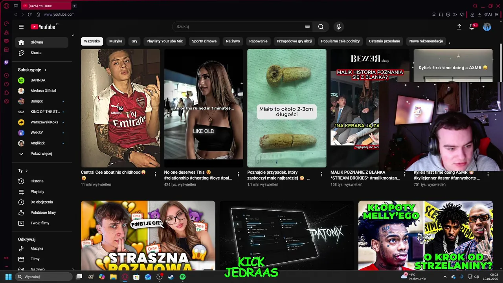
Task: Open the YouTube hamburger guide menu
Action: coord(21,27)
